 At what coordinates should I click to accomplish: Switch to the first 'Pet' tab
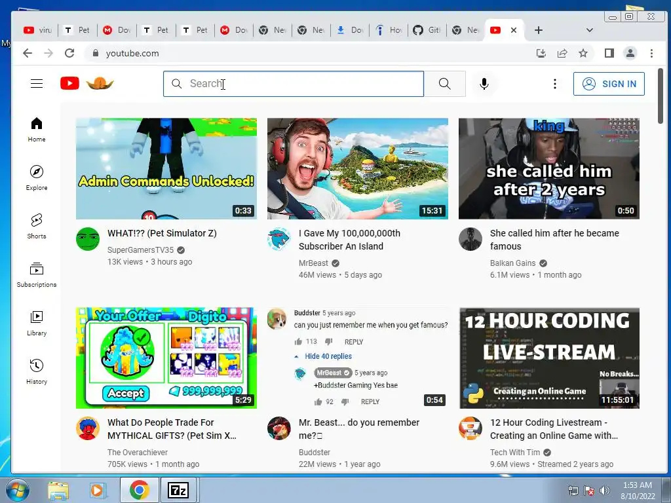tap(77, 30)
